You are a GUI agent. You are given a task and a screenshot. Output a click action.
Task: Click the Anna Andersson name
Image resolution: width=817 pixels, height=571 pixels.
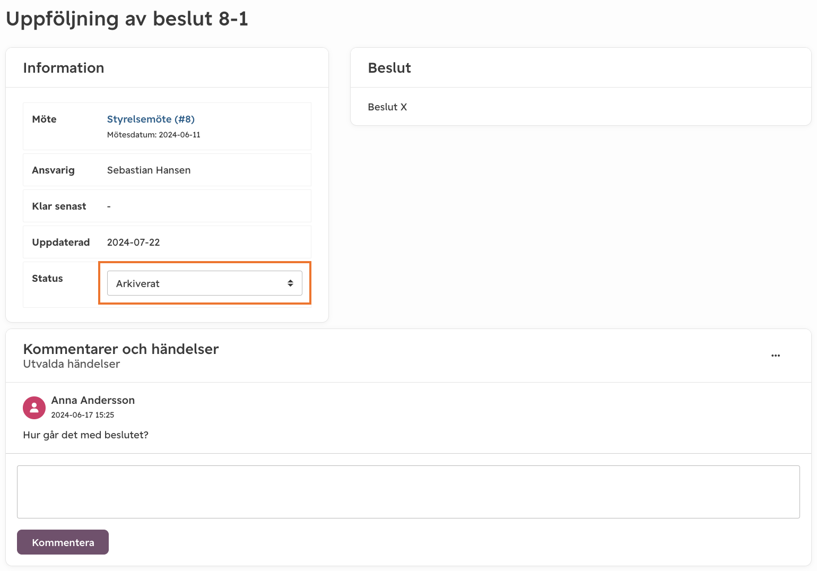pyautogui.click(x=93, y=400)
